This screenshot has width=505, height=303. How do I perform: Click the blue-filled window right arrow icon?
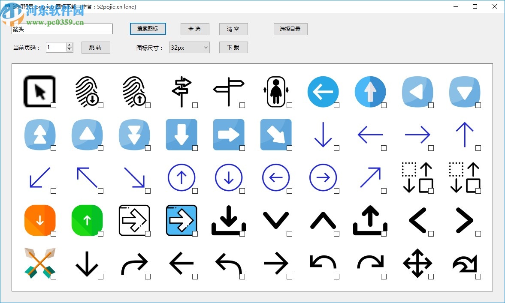tap(181, 220)
